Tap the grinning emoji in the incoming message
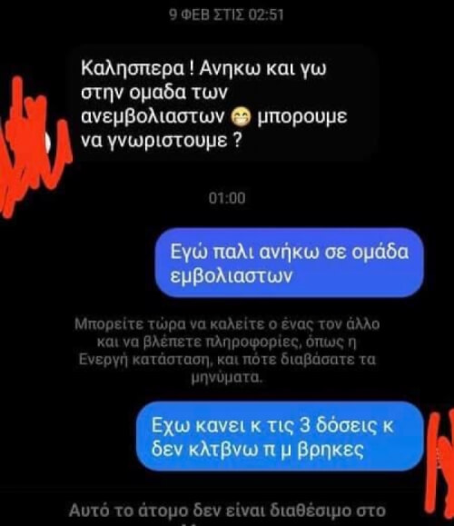This screenshot has width=454, height=526. pyautogui.click(x=242, y=118)
